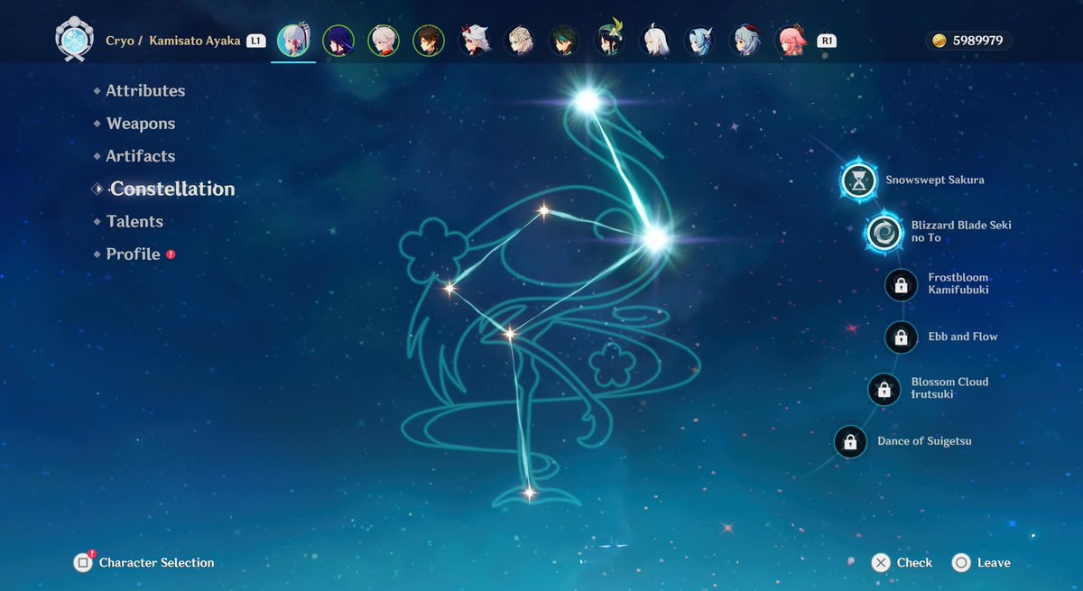The image size is (1083, 591).
Task: Click the brightest star at the crane's head
Action: (587, 101)
